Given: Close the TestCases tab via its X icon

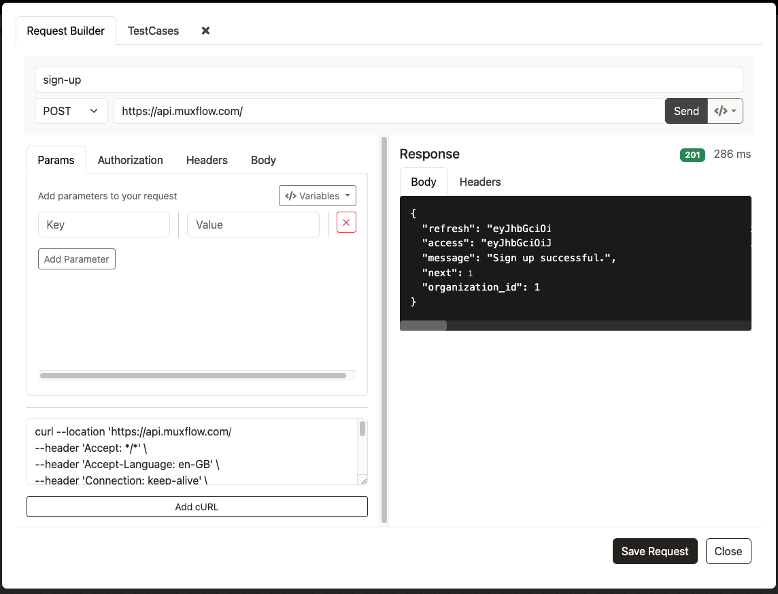Looking at the screenshot, I should pyautogui.click(x=205, y=31).
